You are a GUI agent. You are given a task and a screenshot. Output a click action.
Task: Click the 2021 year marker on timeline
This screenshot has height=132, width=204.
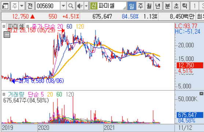110,128
